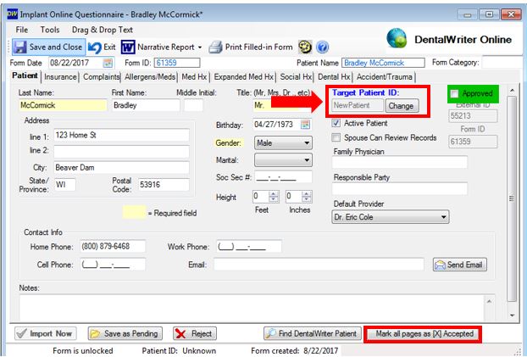Click the Exit undo arrow button

[103, 47]
